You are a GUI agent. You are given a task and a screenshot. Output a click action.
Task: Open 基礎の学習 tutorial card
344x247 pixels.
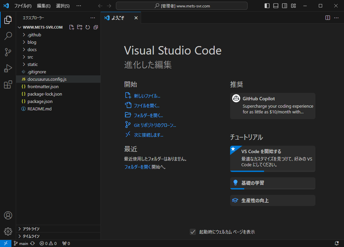click(x=273, y=183)
